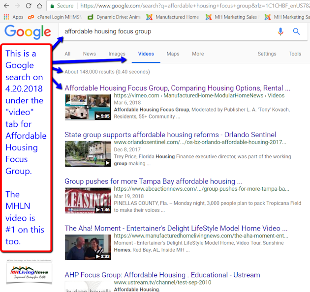310x292 pixels.
Task: Click the Trey Price snippet text
Action: pyautogui.click(x=202, y=160)
